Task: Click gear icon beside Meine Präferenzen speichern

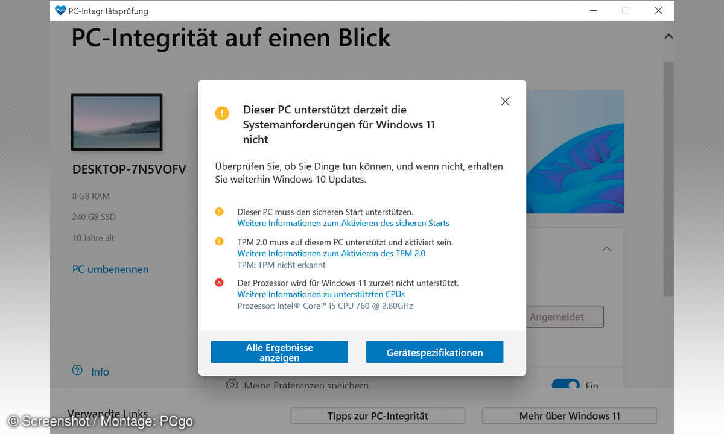Action: 232,384
